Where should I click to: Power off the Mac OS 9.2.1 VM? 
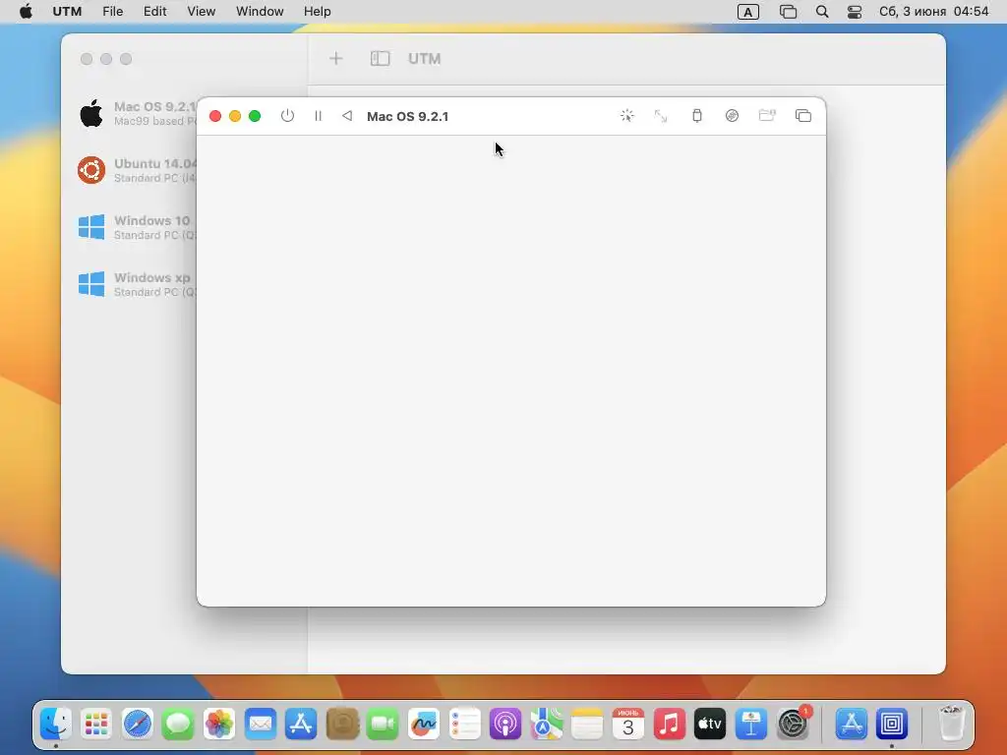point(287,116)
